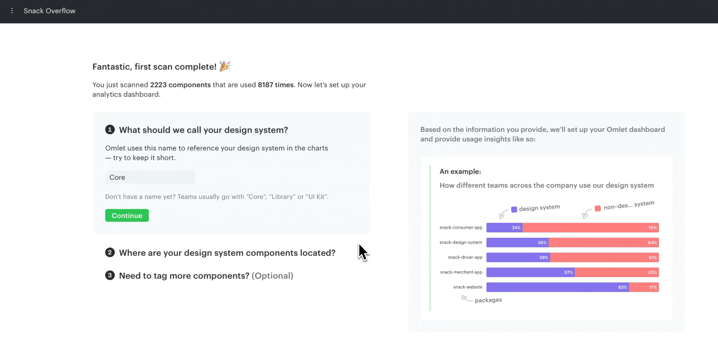The height and width of the screenshot is (356, 718).
Task: Click the step 1 number badge
Action: point(110,130)
